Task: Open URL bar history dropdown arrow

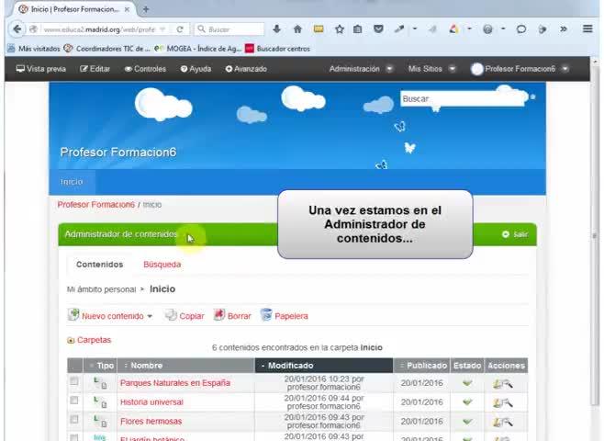Action: (x=162, y=29)
